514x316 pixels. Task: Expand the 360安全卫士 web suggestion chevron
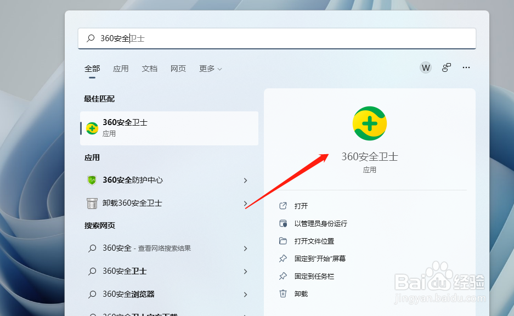pos(245,272)
